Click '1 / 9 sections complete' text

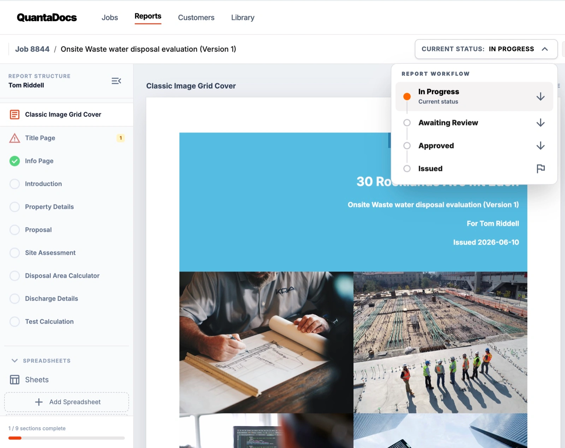(37, 428)
